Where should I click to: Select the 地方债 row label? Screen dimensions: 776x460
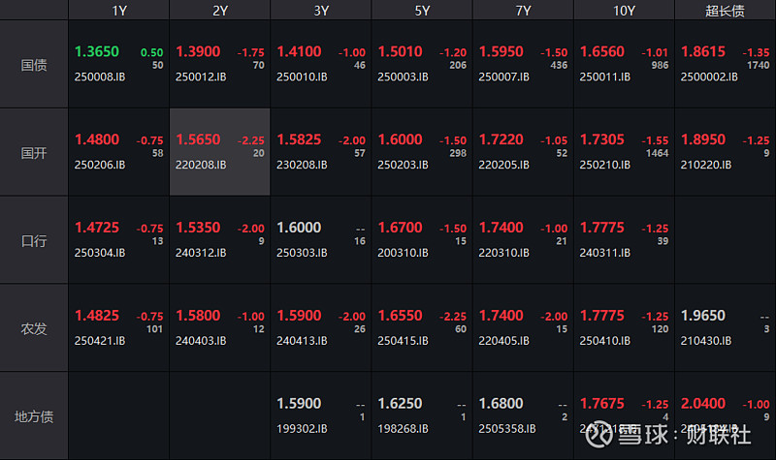(34, 416)
